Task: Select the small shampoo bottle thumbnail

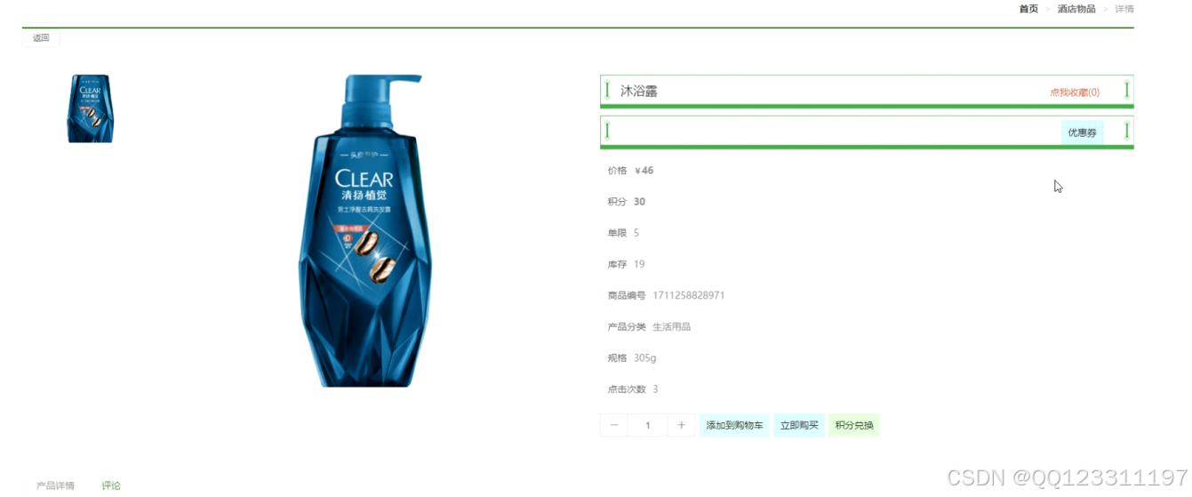Action: tap(90, 108)
